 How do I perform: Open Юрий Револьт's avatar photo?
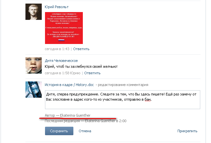34,12
